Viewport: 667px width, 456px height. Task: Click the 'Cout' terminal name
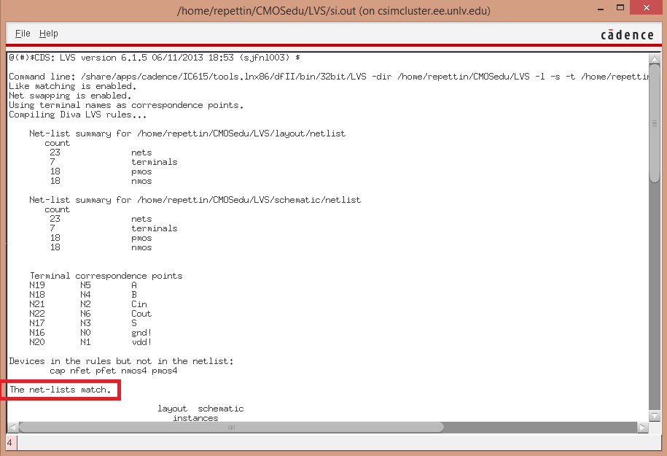coord(141,314)
